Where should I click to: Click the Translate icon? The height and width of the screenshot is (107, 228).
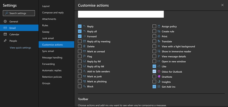click(159, 41)
